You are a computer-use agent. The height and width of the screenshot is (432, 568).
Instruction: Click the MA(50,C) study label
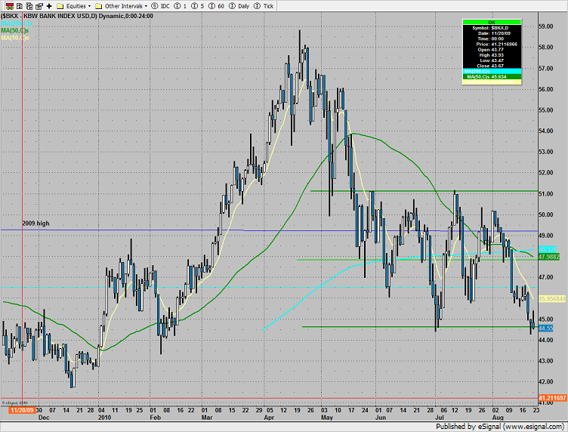tap(11, 30)
